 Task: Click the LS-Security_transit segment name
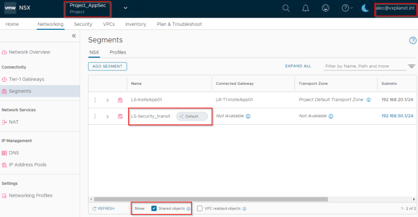click(151, 116)
